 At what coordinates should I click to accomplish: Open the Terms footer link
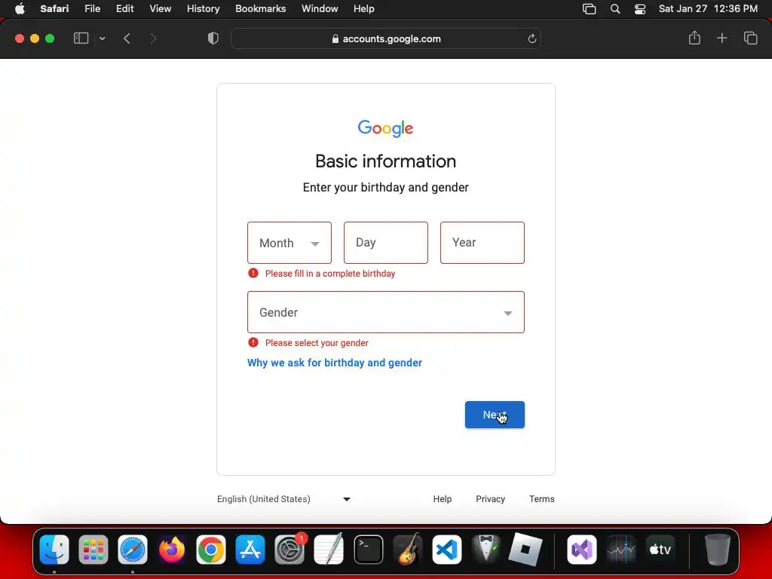click(x=541, y=499)
